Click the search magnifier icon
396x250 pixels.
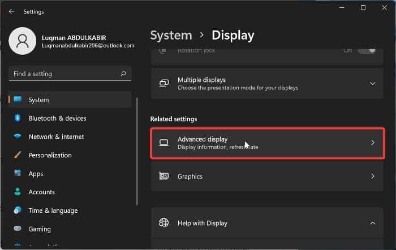(123, 74)
